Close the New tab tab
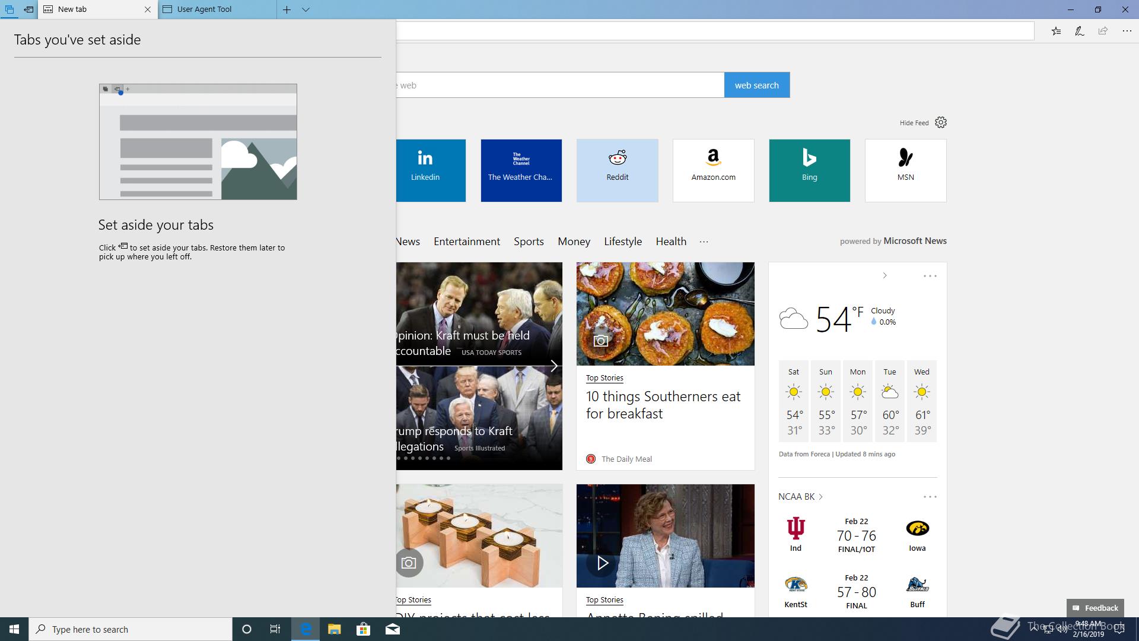 click(148, 9)
